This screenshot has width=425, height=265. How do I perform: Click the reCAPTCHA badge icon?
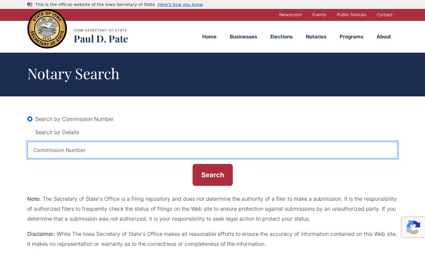pyautogui.click(x=413, y=227)
